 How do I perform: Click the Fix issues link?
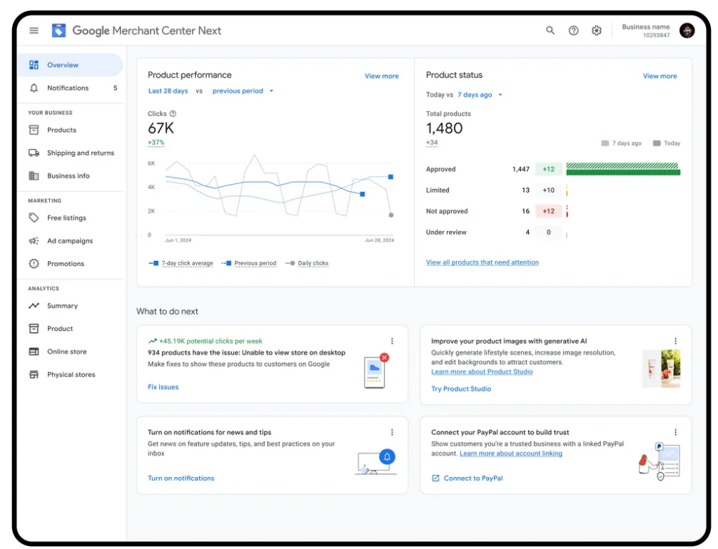pos(163,387)
